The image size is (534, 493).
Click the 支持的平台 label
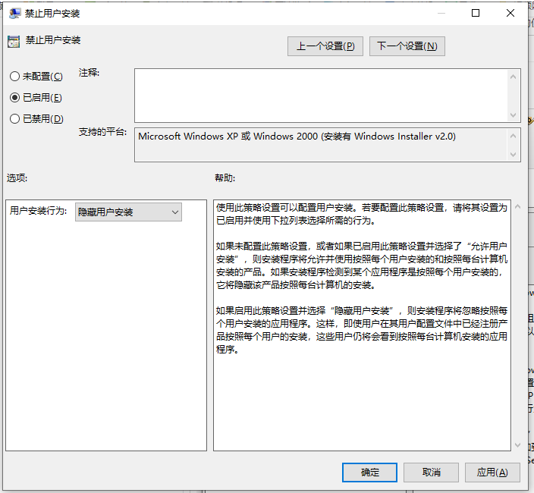(102, 132)
